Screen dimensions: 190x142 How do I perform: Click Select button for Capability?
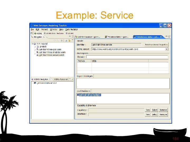(x=155, y=110)
